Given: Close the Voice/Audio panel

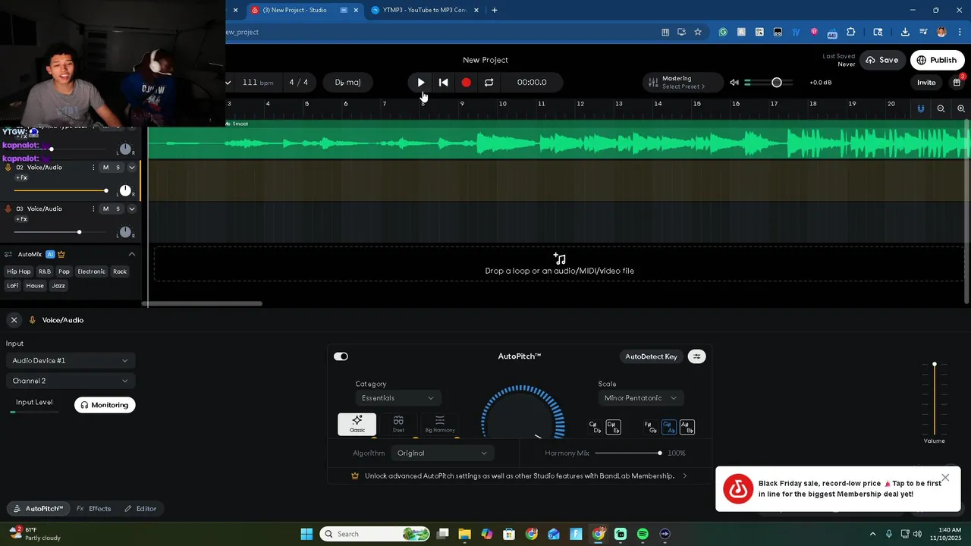Looking at the screenshot, I should click(14, 320).
